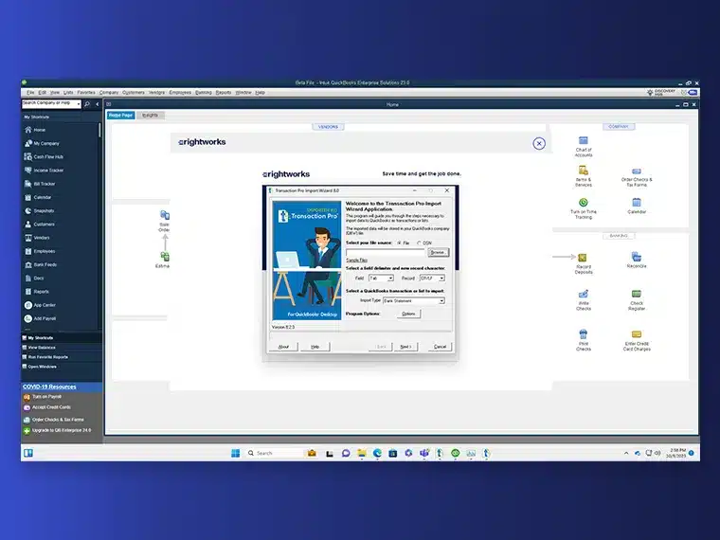Open the Vendors menu
Image resolution: width=720 pixels, height=540 pixels.
tap(156, 93)
